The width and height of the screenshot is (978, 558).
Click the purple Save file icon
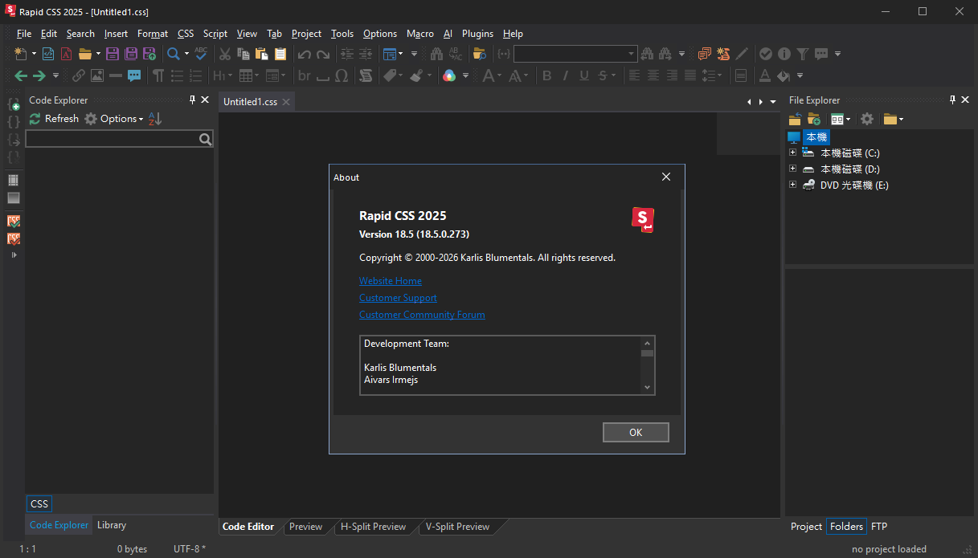pos(113,54)
